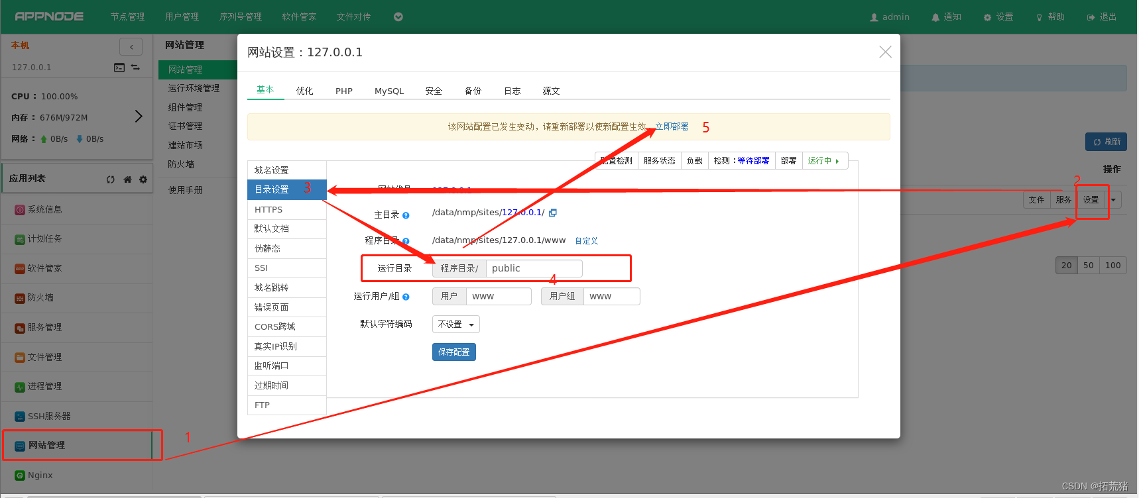Open the 设置 gear in top bar
This screenshot has width=1139, height=498.
[998, 17]
